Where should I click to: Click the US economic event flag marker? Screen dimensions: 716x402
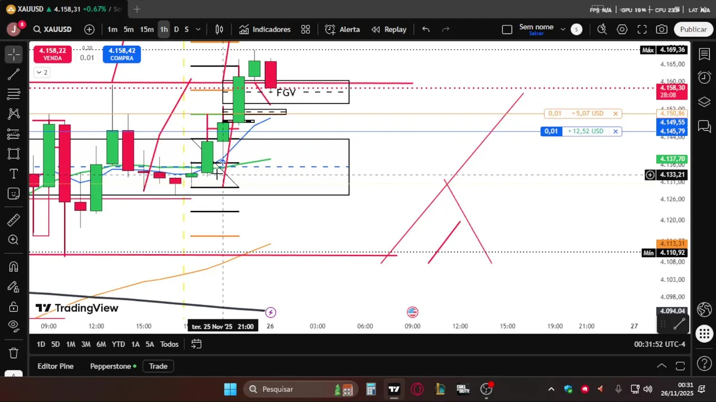click(x=412, y=312)
